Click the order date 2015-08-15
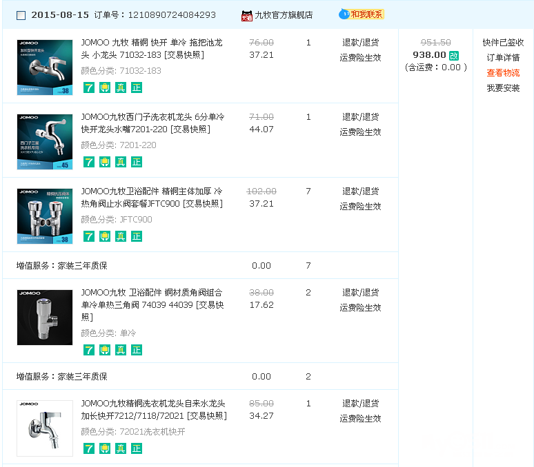 [x=60, y=15]
